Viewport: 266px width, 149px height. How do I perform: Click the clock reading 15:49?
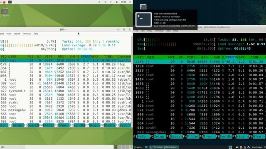(x=123, y=2)
